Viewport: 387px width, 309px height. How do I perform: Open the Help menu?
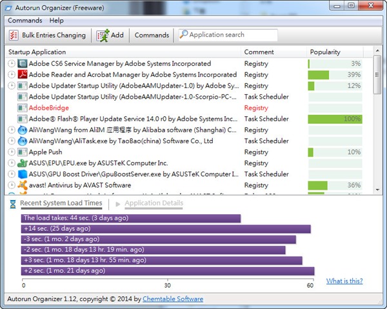pyautogui.click(x=56, y=21)
